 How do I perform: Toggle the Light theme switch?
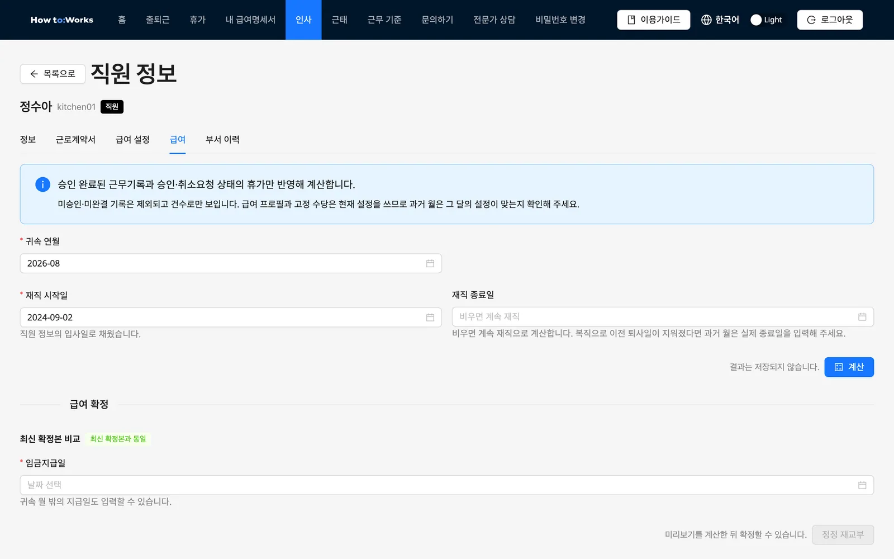click(767, 20)
